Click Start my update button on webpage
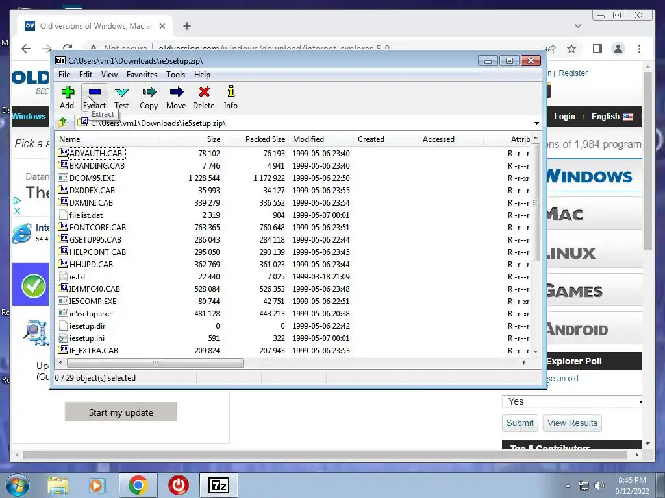Viewport: 665px width, 498px height. click(121, 412)
